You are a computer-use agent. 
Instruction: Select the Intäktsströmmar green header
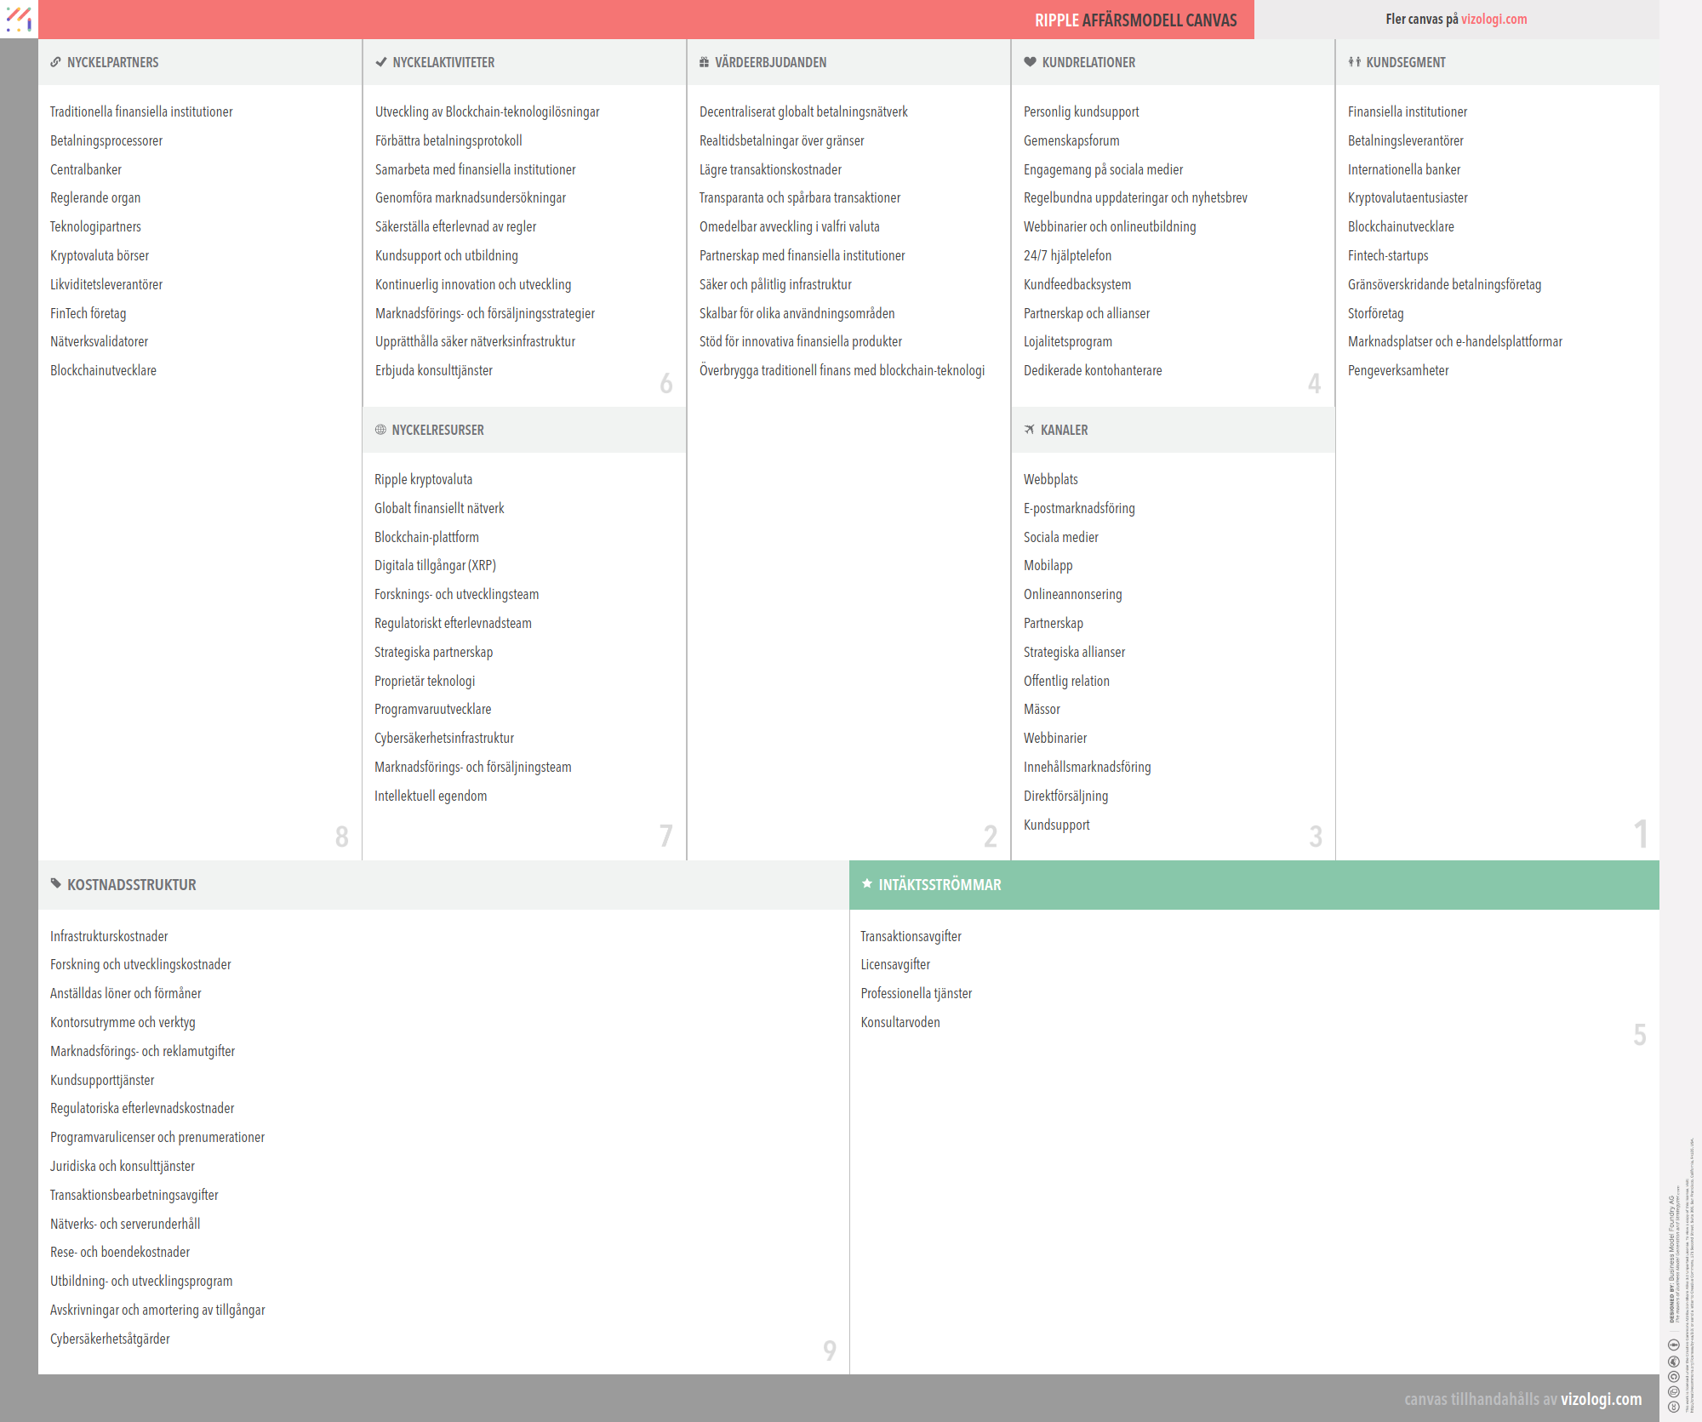tap(1254, 884)
